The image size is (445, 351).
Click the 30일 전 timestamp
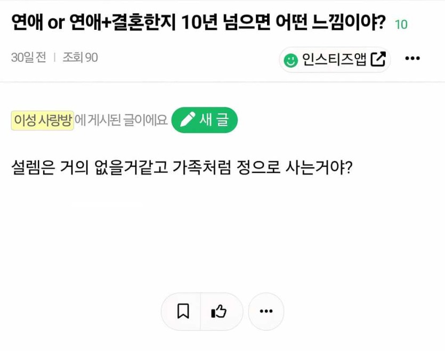(28, 58)
